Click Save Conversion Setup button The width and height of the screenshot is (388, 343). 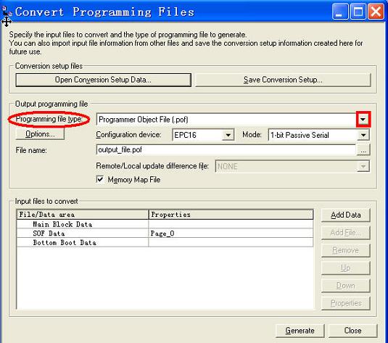(283, 80)
